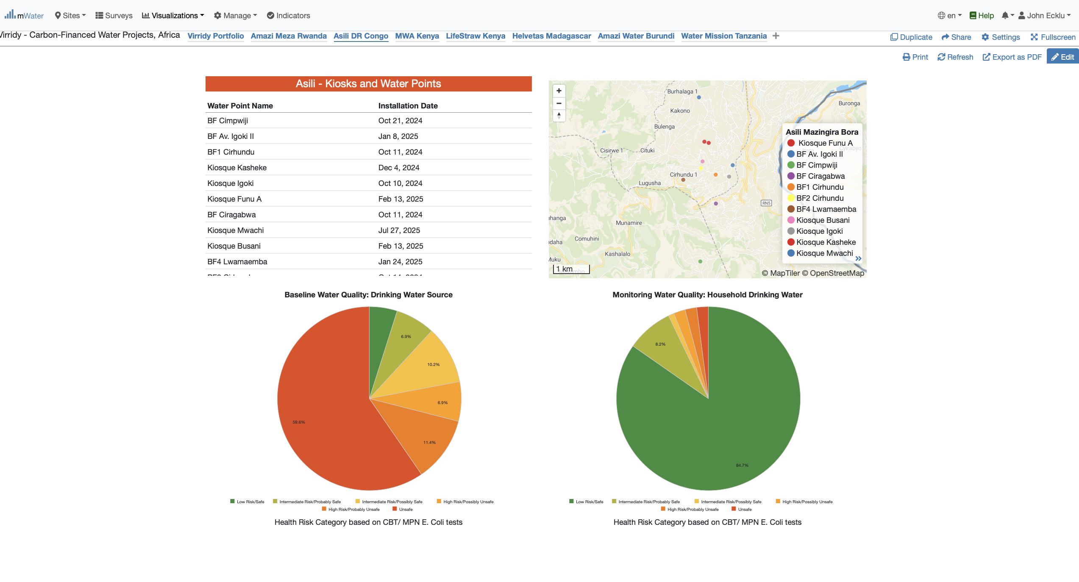Select the BF Cimpwiji table row
Viewport: 1079px width, 582px height.
[368, 121]
